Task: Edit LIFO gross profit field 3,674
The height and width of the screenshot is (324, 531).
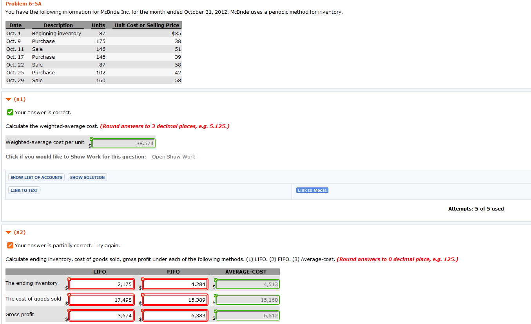Action: pyautogui.click(x=101, y=316)
